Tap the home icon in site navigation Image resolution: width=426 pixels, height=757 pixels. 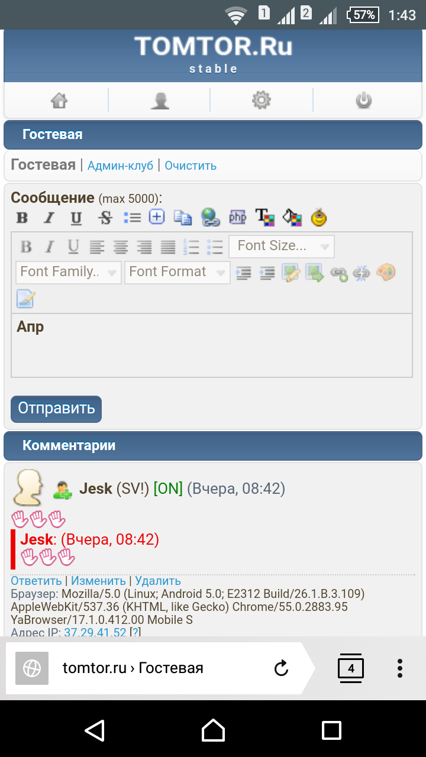[x=59, y=101]
